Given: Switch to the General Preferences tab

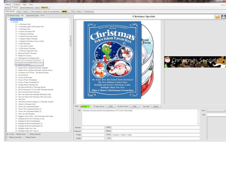Looking at the screenshot, I should click(27, 8).
